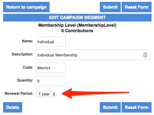This screenshot has height=115, width=154.
Task: Click the top Reset Form button
Action: (x=136, y=7)
